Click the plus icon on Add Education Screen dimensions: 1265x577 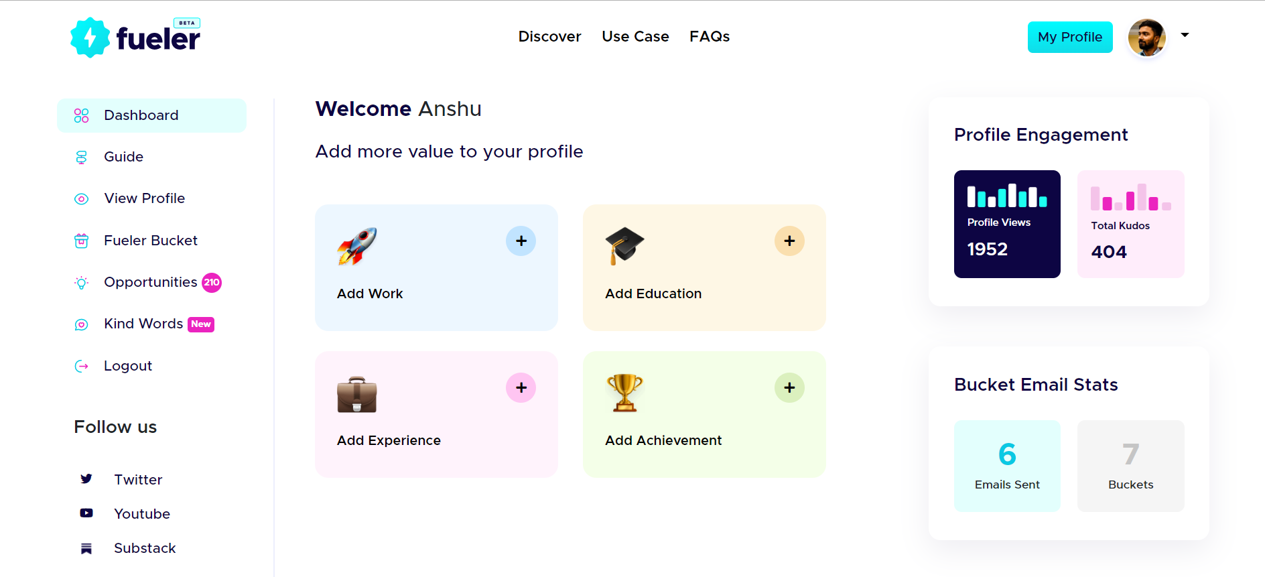[789, 241]
